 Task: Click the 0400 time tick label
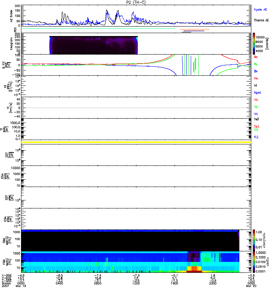click(59, 283)
